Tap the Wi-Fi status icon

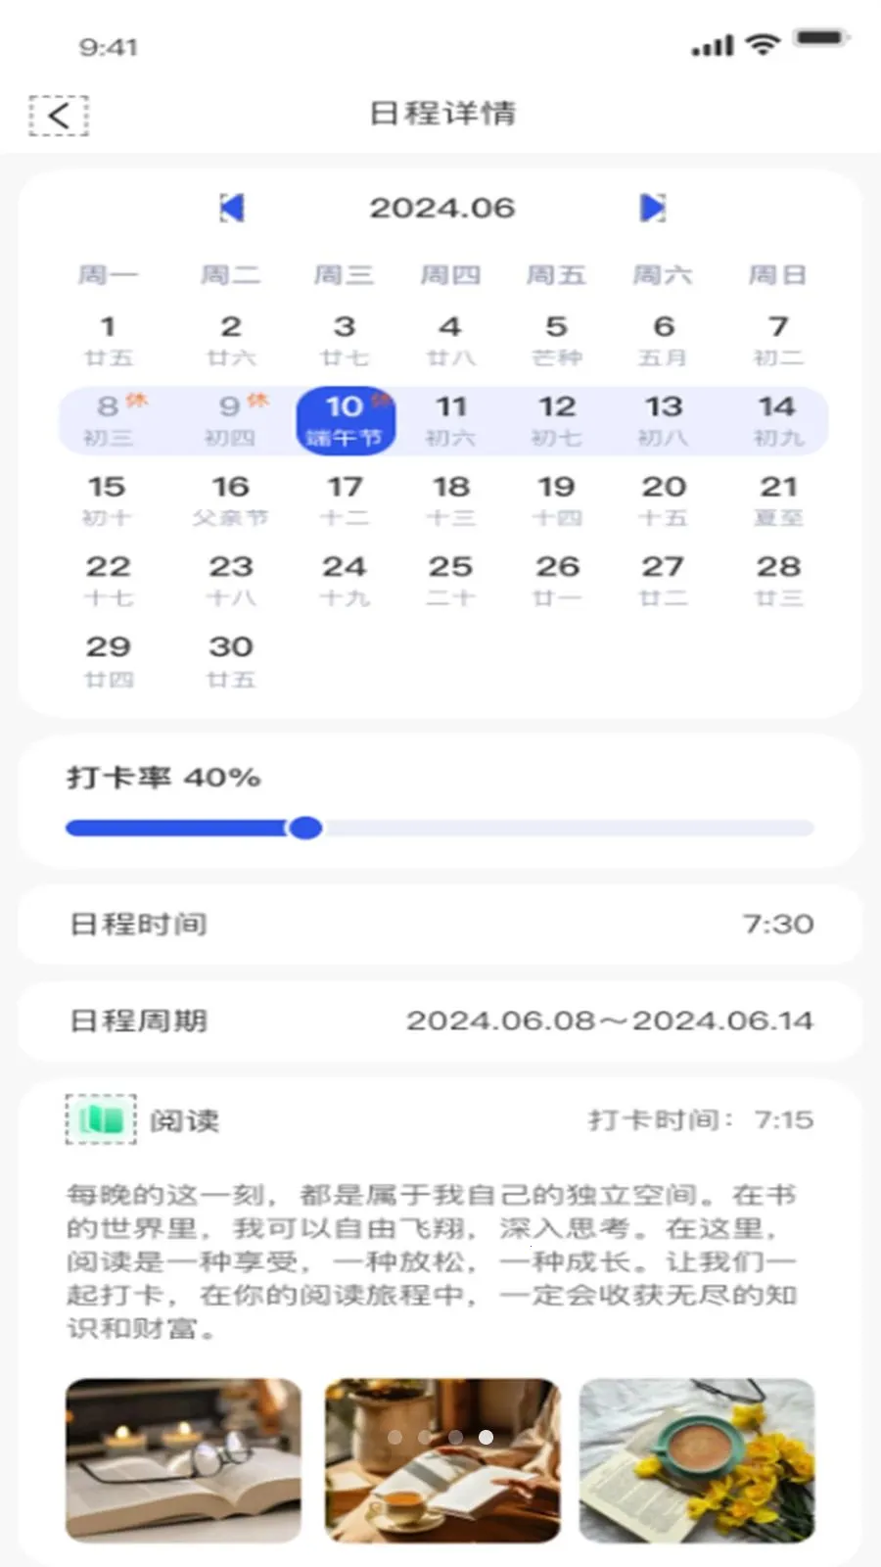[763, 44]
